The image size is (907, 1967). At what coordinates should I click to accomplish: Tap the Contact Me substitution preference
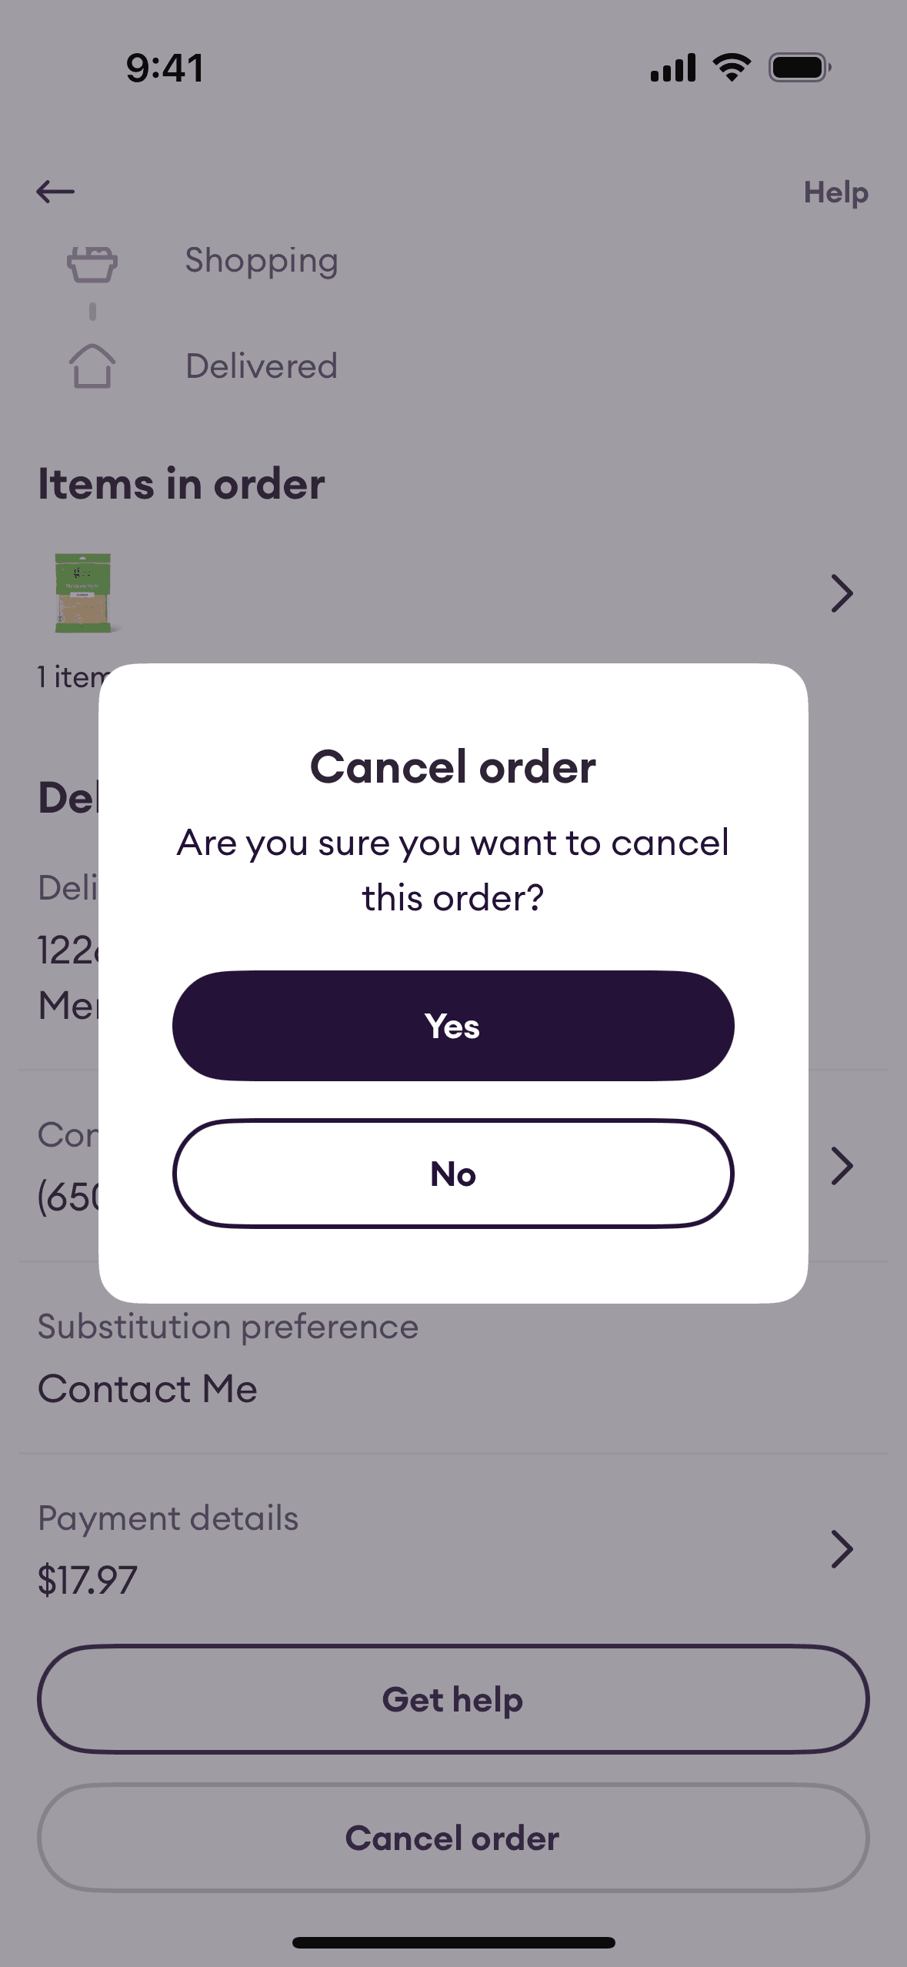click(148, 1389)
